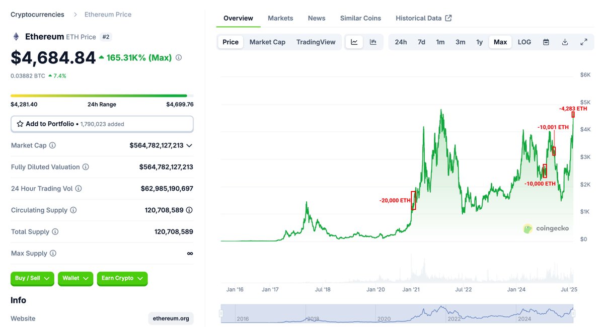Click info icon next to Max Supply
The width and height of the screenshot is (604, 327).
click(x=53, y=254)
